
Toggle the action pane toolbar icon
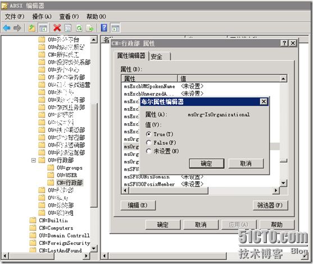point(115,28)
